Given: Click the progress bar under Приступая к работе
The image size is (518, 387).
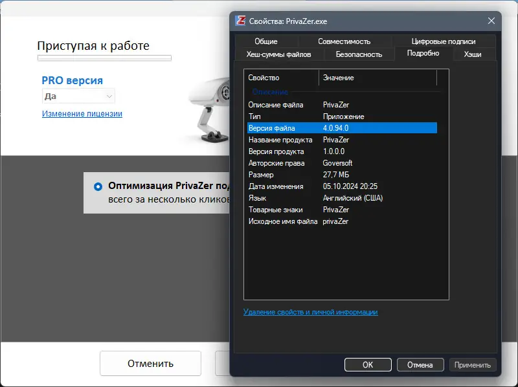Looking at the screenshot, I should 104,58.
